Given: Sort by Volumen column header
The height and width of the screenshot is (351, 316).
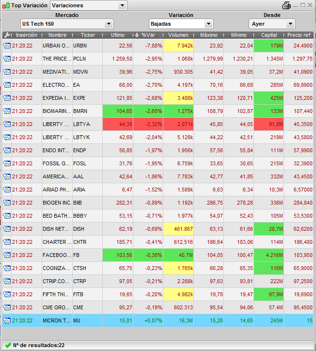Looking at the screenshot, I should (178, 35).
